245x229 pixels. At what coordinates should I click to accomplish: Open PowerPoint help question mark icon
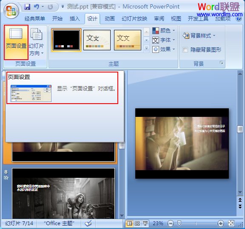pyautogui.click(x=239, y=19)
